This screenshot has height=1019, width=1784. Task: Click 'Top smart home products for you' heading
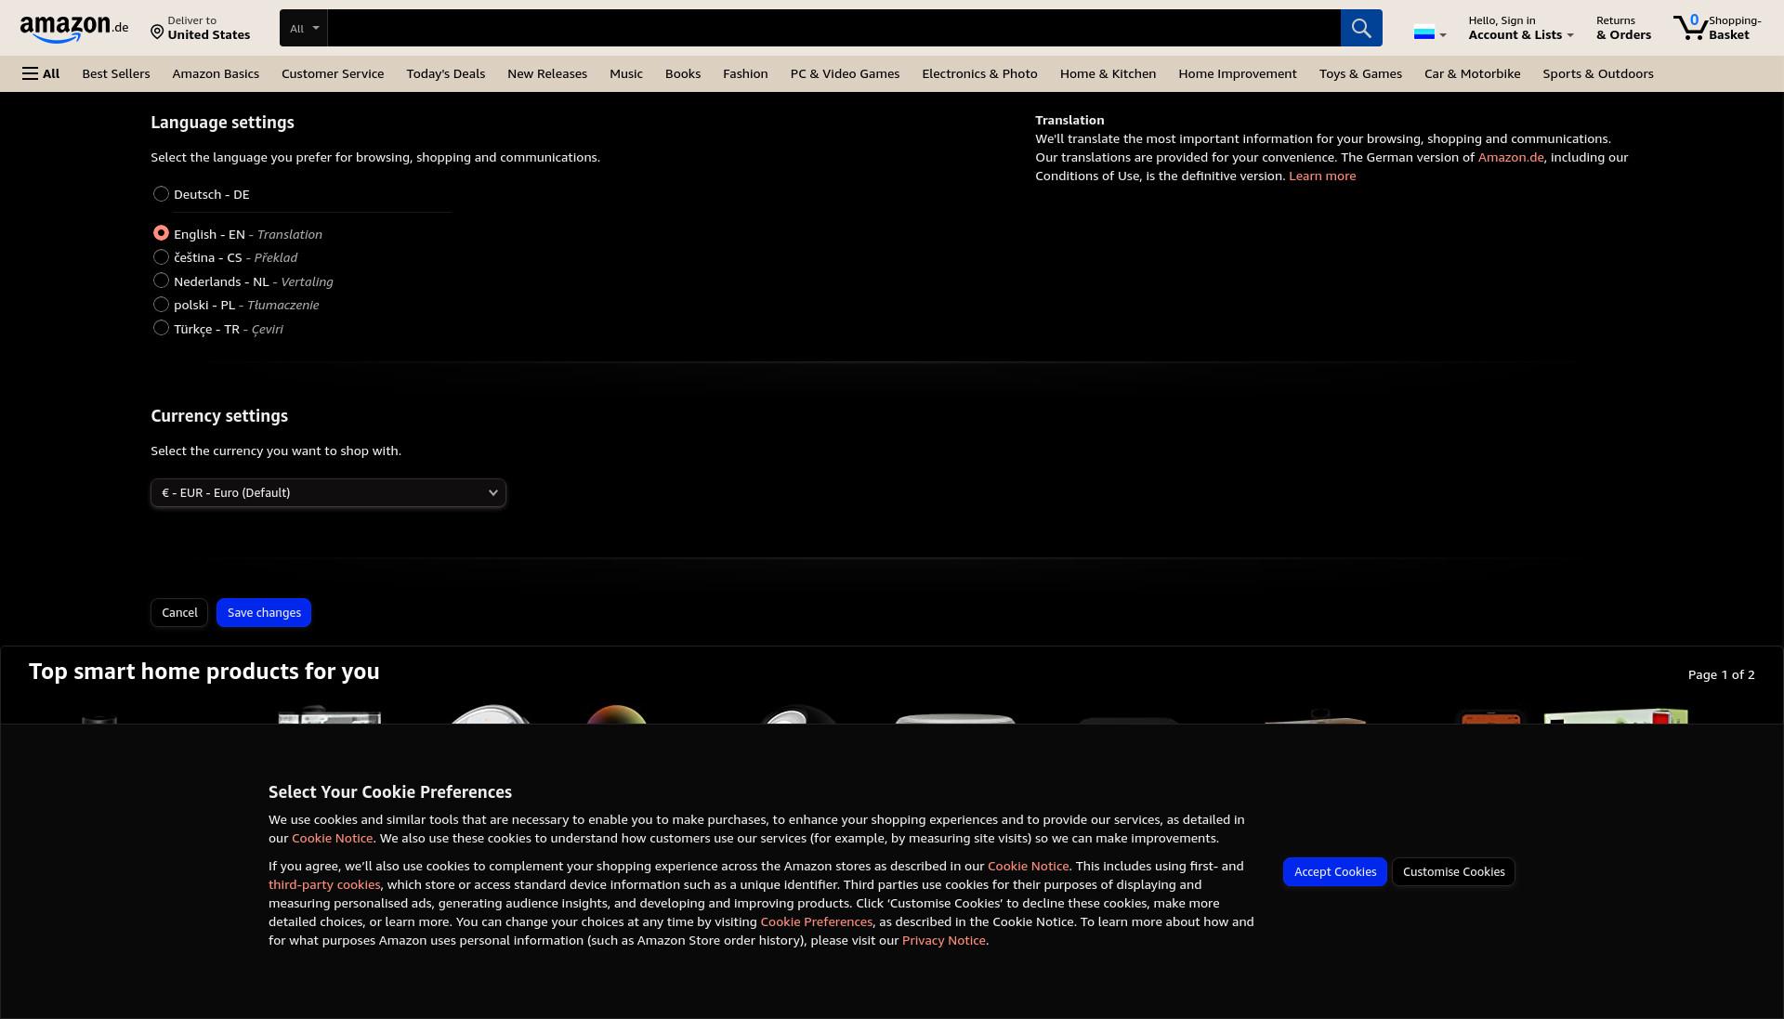[x=204, y=672]
